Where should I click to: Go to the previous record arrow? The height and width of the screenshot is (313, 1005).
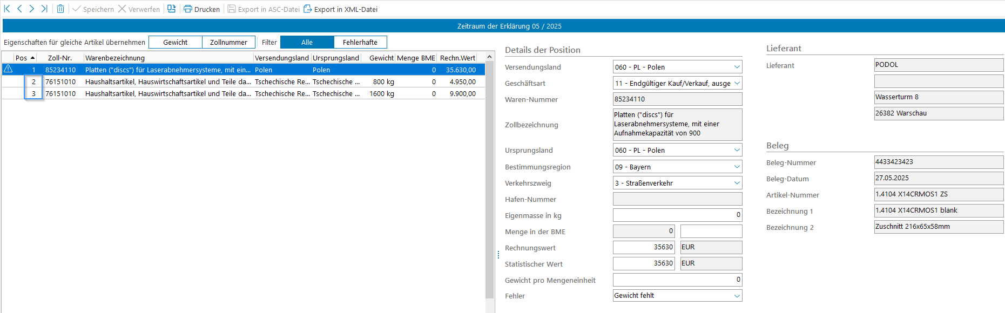click(x=19, y=9)
